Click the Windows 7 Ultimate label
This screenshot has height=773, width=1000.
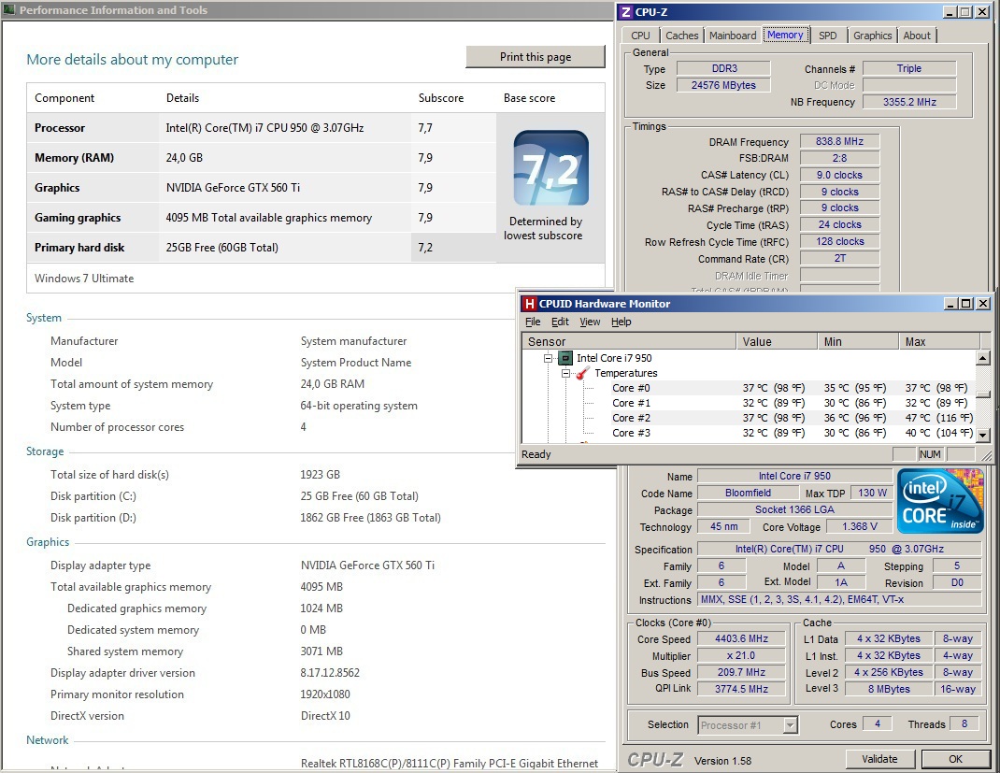[x=84, y=279]
